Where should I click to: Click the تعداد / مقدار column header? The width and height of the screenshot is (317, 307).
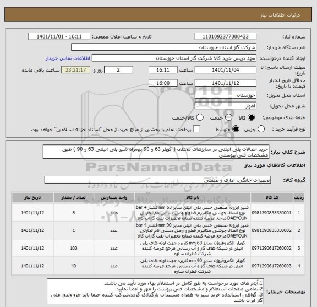pos(74,198)
